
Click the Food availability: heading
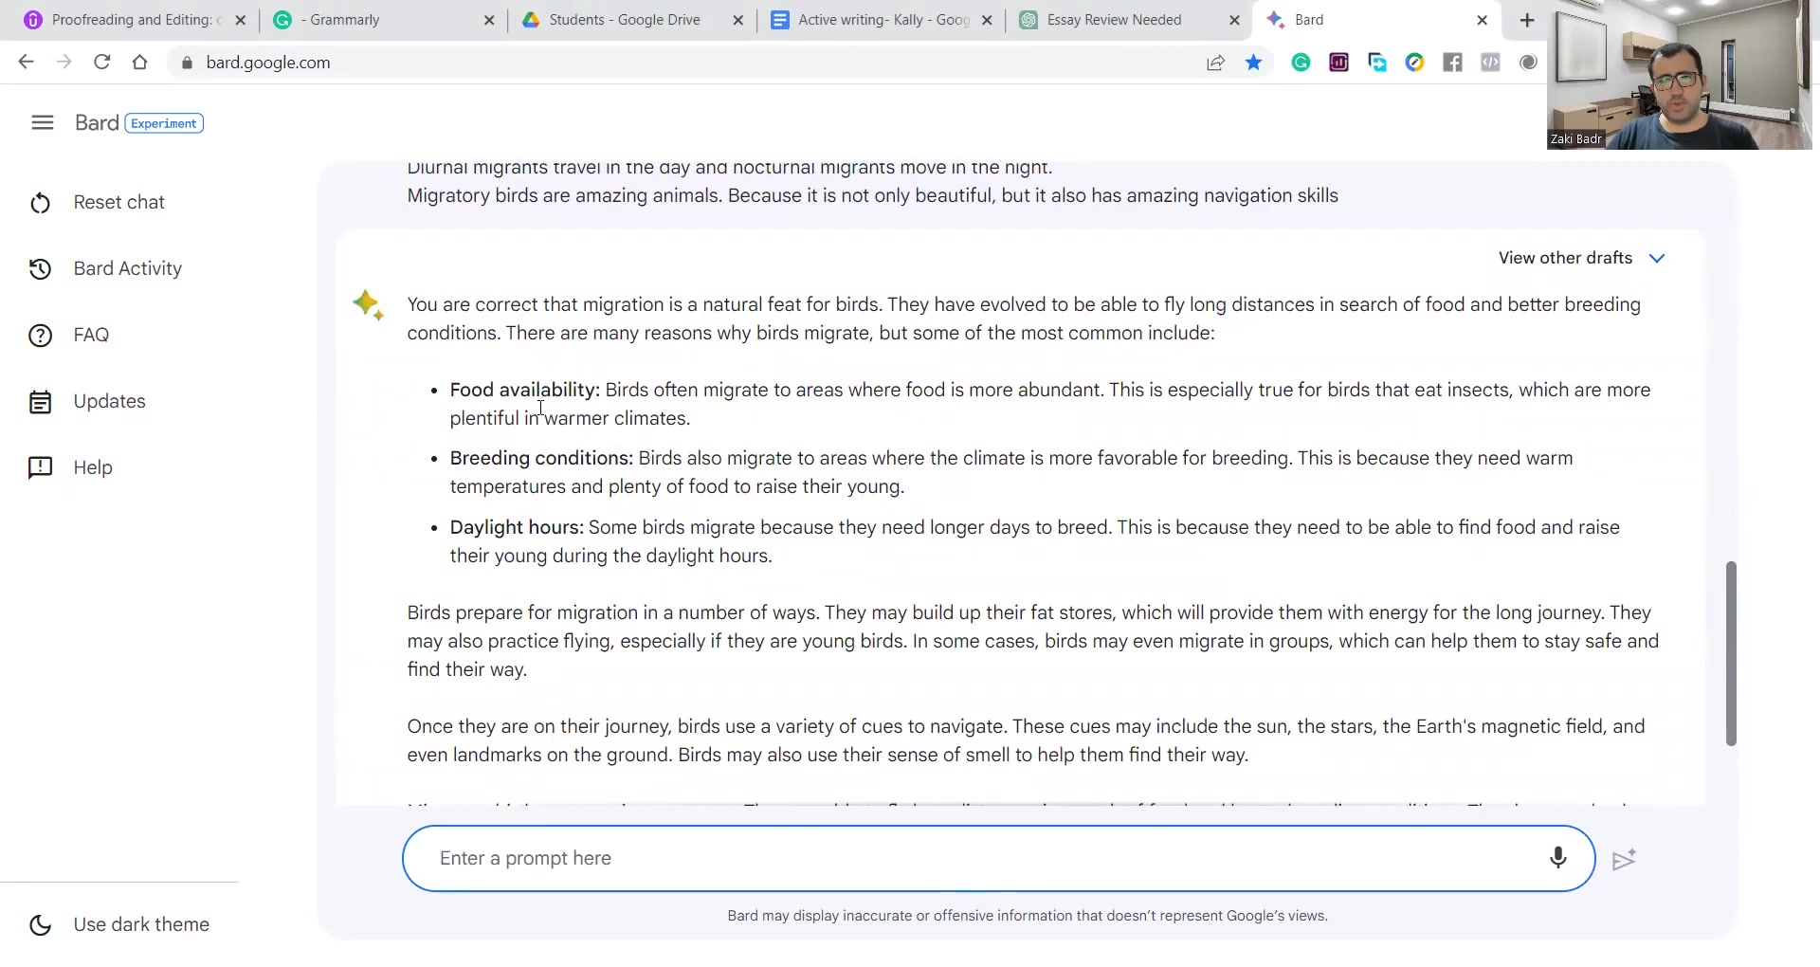(525, 391)
